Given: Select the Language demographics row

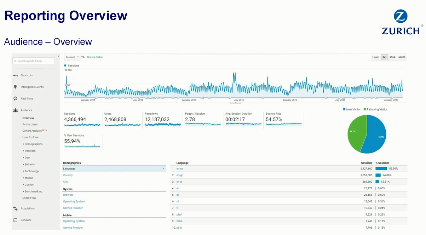Looking at the screenshot, I should [x=114, y=169].
